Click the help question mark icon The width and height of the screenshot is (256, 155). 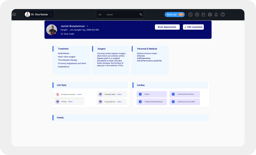point(223,15)
